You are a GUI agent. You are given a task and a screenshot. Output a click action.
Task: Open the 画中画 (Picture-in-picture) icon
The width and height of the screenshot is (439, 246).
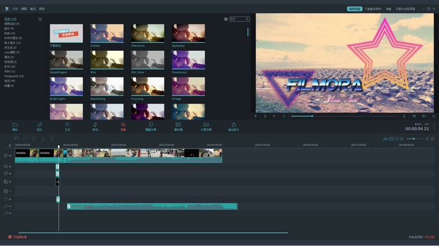point(178,125)
